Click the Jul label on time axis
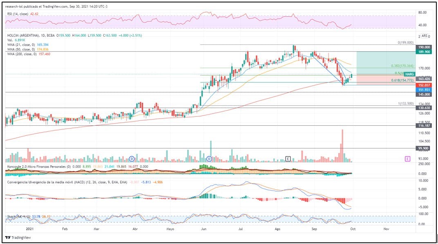Image resolution: width=438 pixels, height=244 pixels. click(x=241, y=229)
